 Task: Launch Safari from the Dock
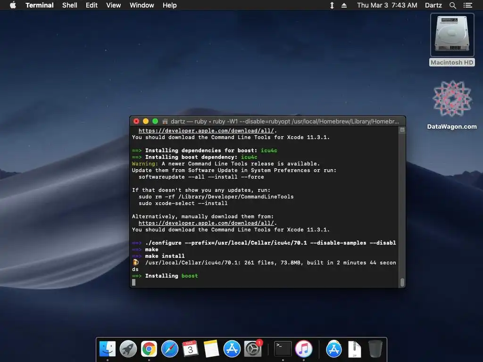point(170,349)
